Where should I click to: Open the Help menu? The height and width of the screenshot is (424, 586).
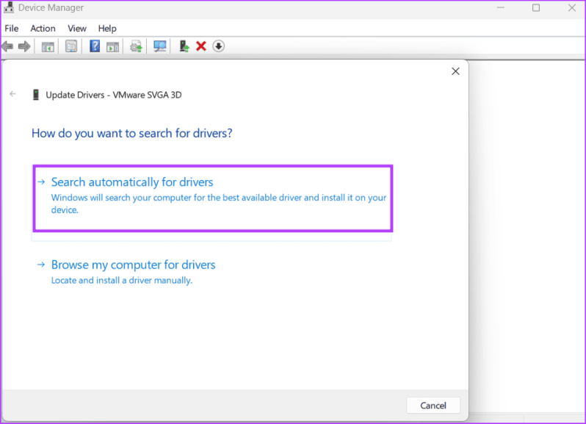coord(107,29)
